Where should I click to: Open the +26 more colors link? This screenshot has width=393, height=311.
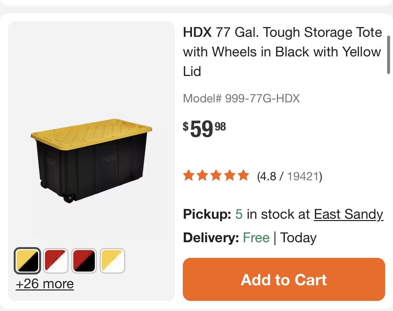(45, 284)
